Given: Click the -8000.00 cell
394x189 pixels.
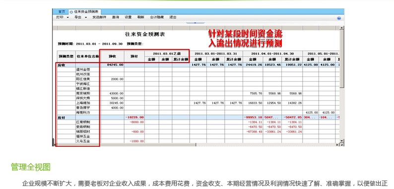Looking at the screenshot, I should [134, 122].
